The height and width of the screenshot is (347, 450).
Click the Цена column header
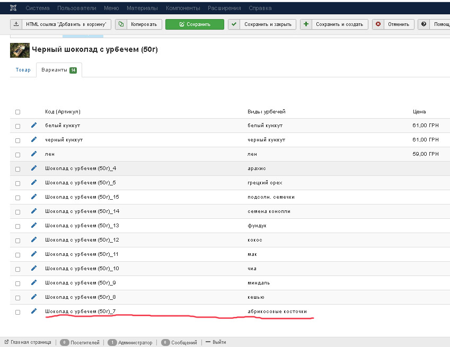pos(419,112)
